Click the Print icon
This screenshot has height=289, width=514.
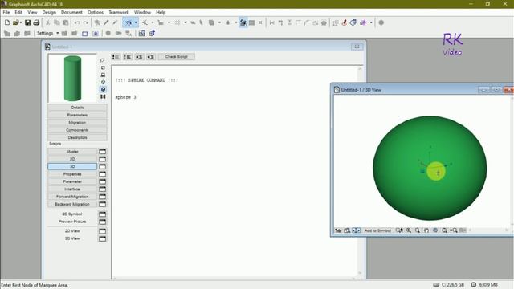point(36,22)
